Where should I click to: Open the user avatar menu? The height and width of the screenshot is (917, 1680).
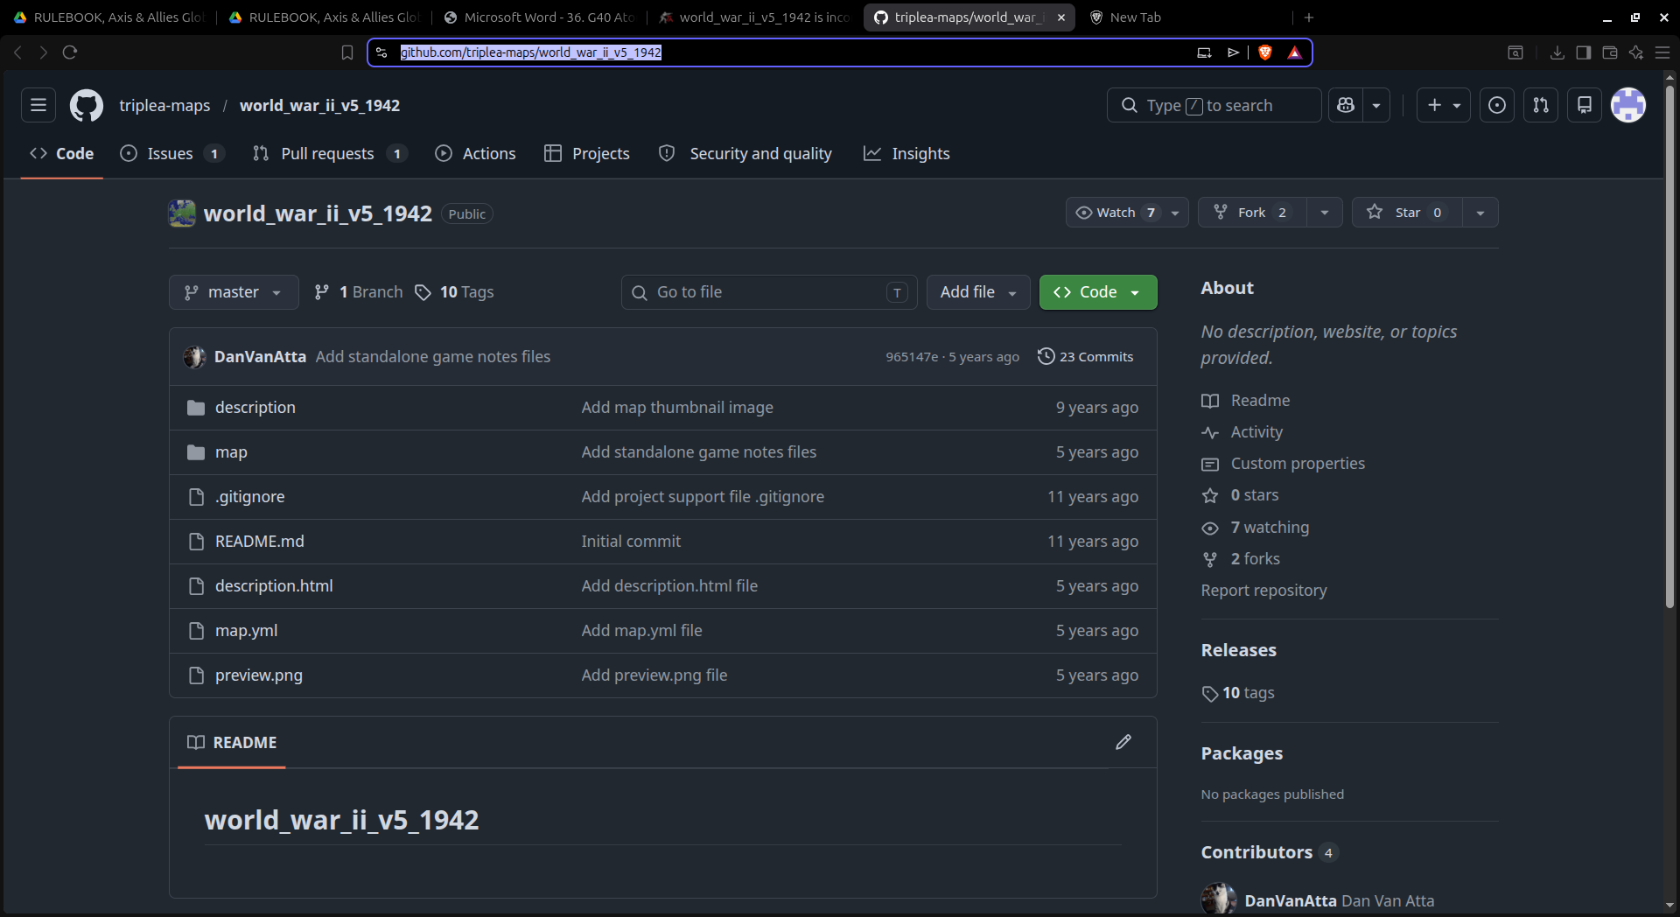tap(1628, 105)
